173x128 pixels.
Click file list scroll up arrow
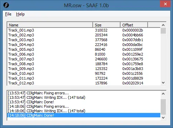(163, 25)
